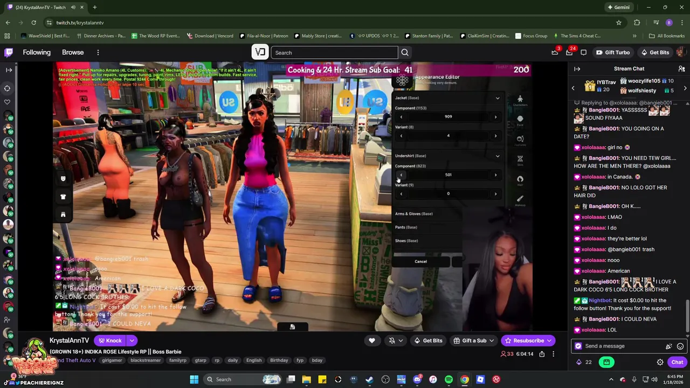Click the Chrome address bar URL

pyautogui.click(x=80, y=23)
